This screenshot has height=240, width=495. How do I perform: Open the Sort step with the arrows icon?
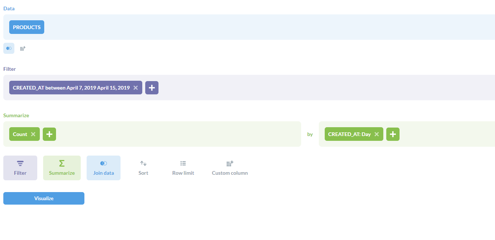click(x=143, y=167)
